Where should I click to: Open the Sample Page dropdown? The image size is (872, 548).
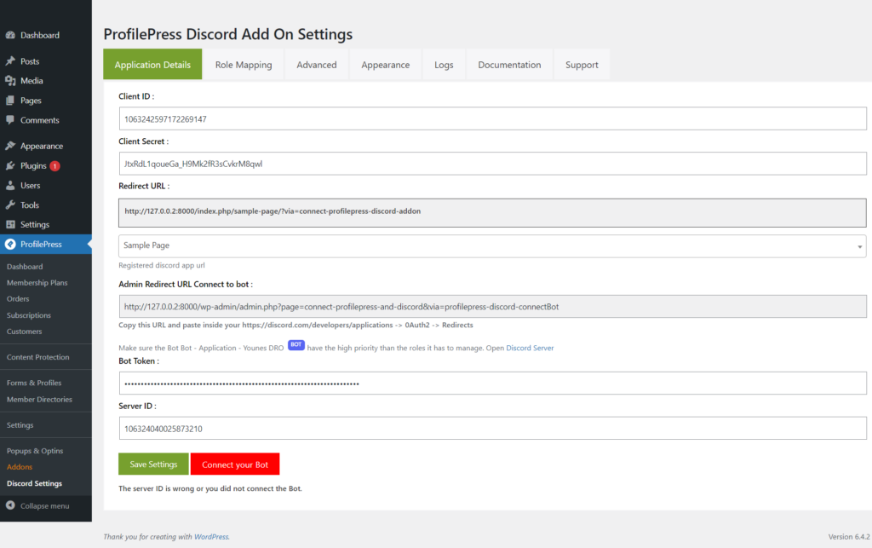pyautogui.click(x=492, y=246)
